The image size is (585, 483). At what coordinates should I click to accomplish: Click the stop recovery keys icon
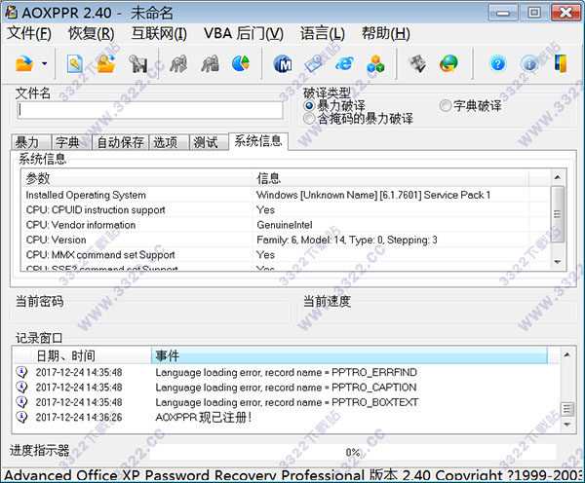211,63
